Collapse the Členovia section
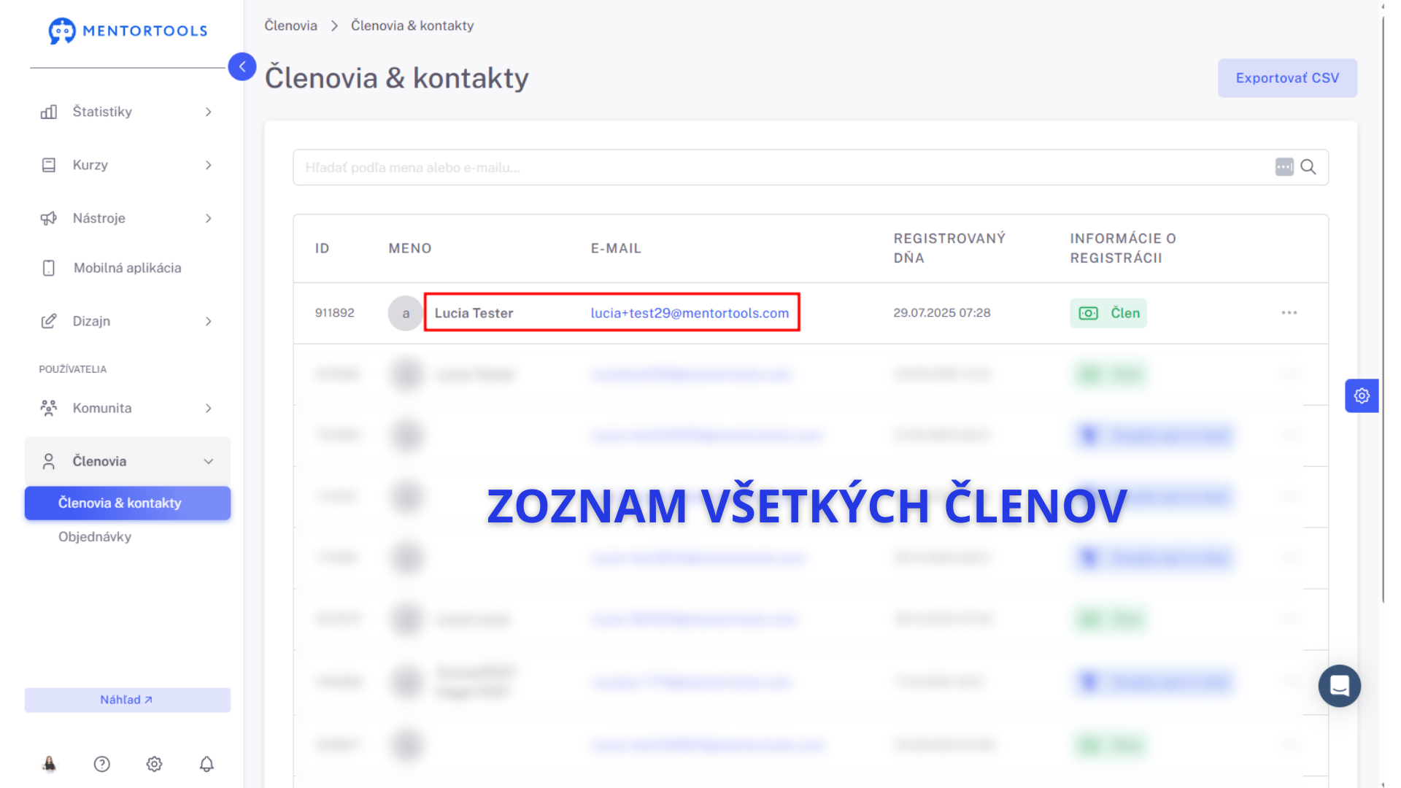The width and height of the screenshot is (1401, 788). [x=128, y=461]
